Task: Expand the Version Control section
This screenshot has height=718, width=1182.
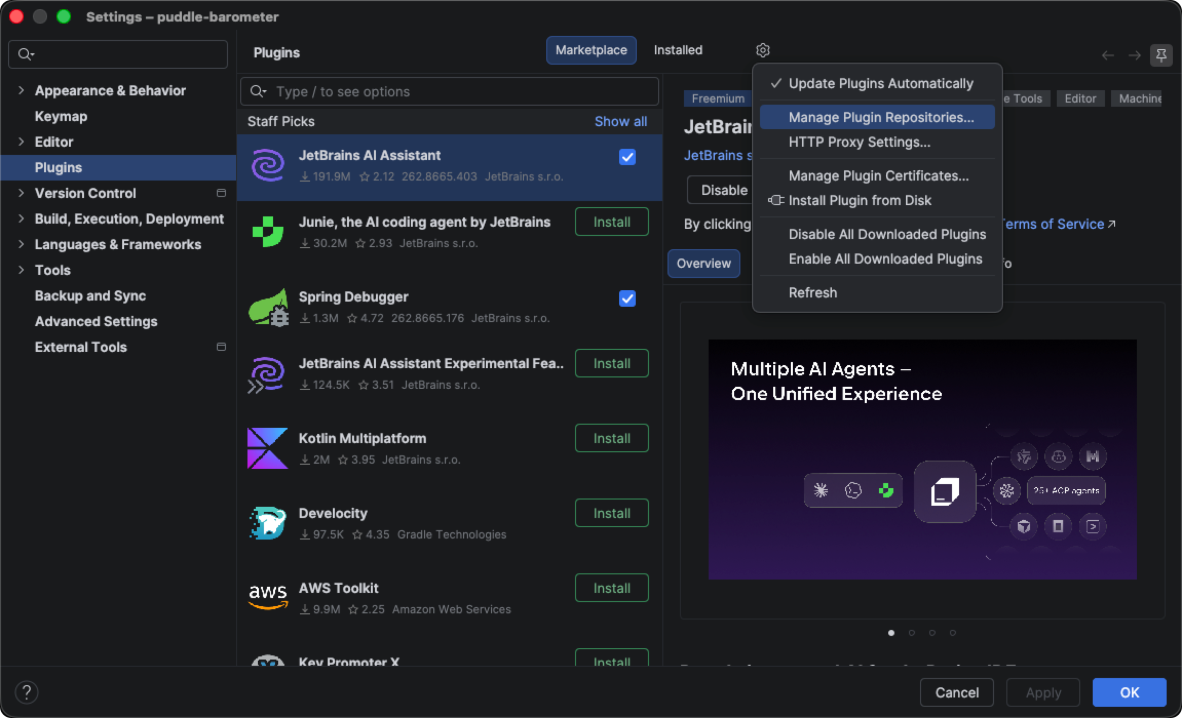Action: (21, 193)
